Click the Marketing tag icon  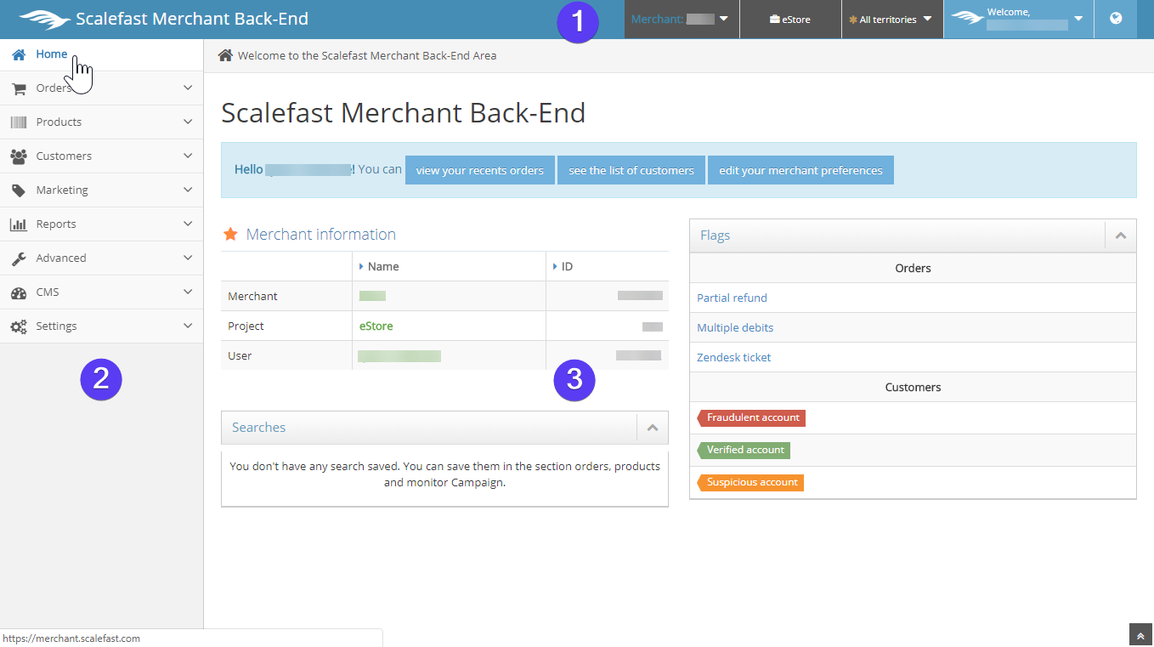point(19,190)
